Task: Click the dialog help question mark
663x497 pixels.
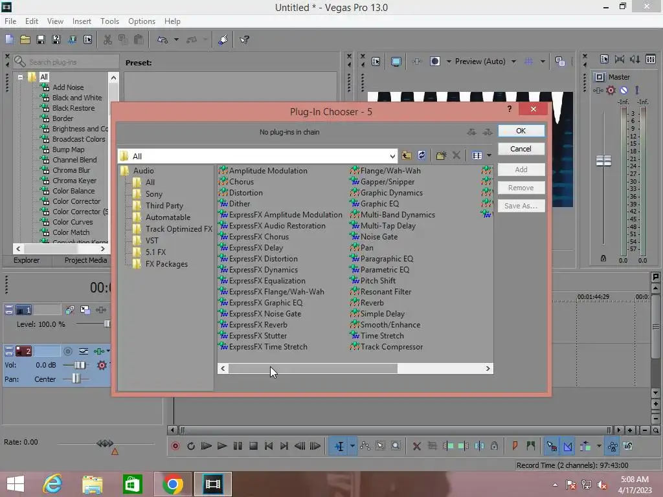Action: click(510, 109)
